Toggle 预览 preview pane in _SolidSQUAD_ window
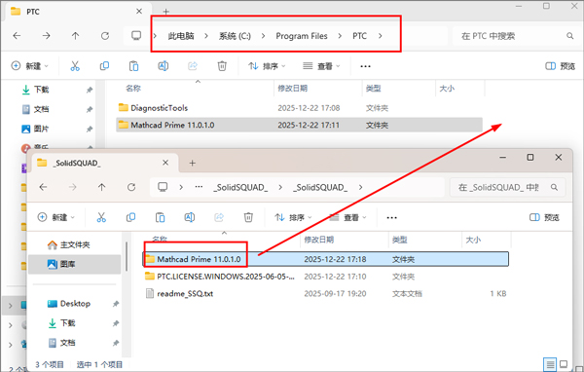Viewport: 584px width, 372px height. (x=544, y=217)
